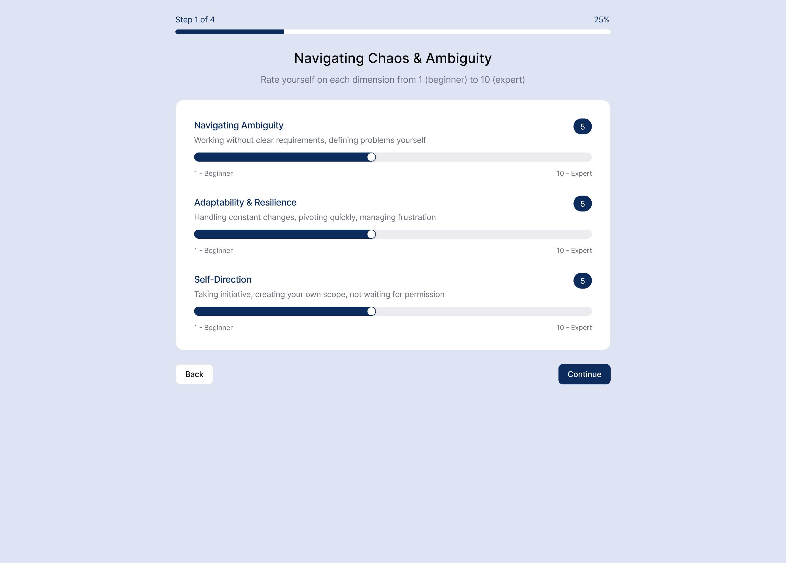
Task: Click the filled Navigating Ambiguity slider bar
Action: pos(281,157)
